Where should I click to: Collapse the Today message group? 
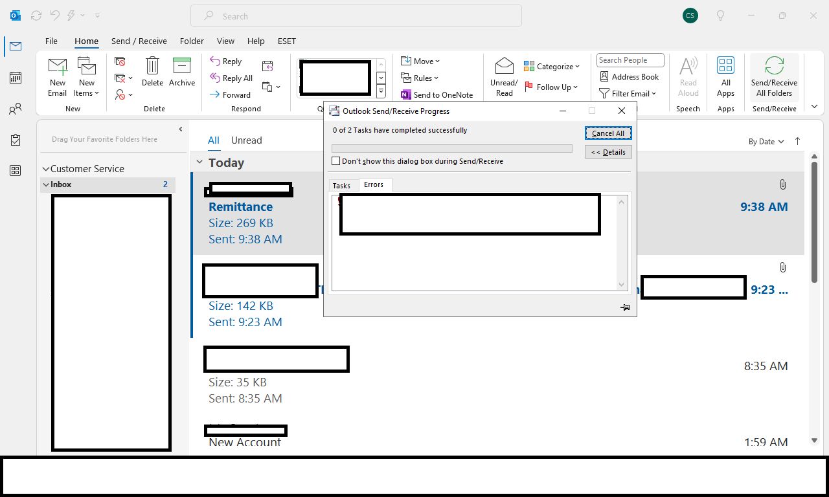coord(199,162)
